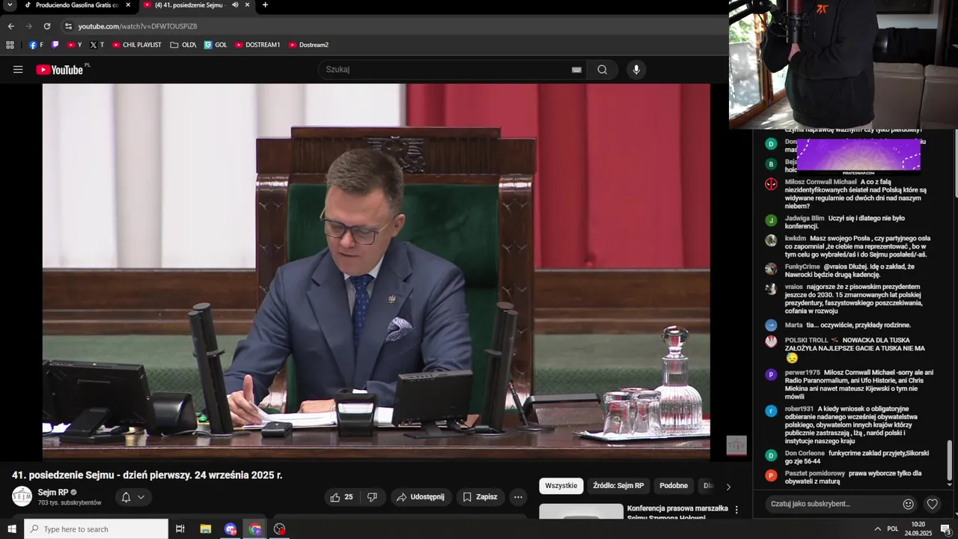Show more filter chips with right arrow
Viewport: 958px width, 539px height.
pos(728,487)
